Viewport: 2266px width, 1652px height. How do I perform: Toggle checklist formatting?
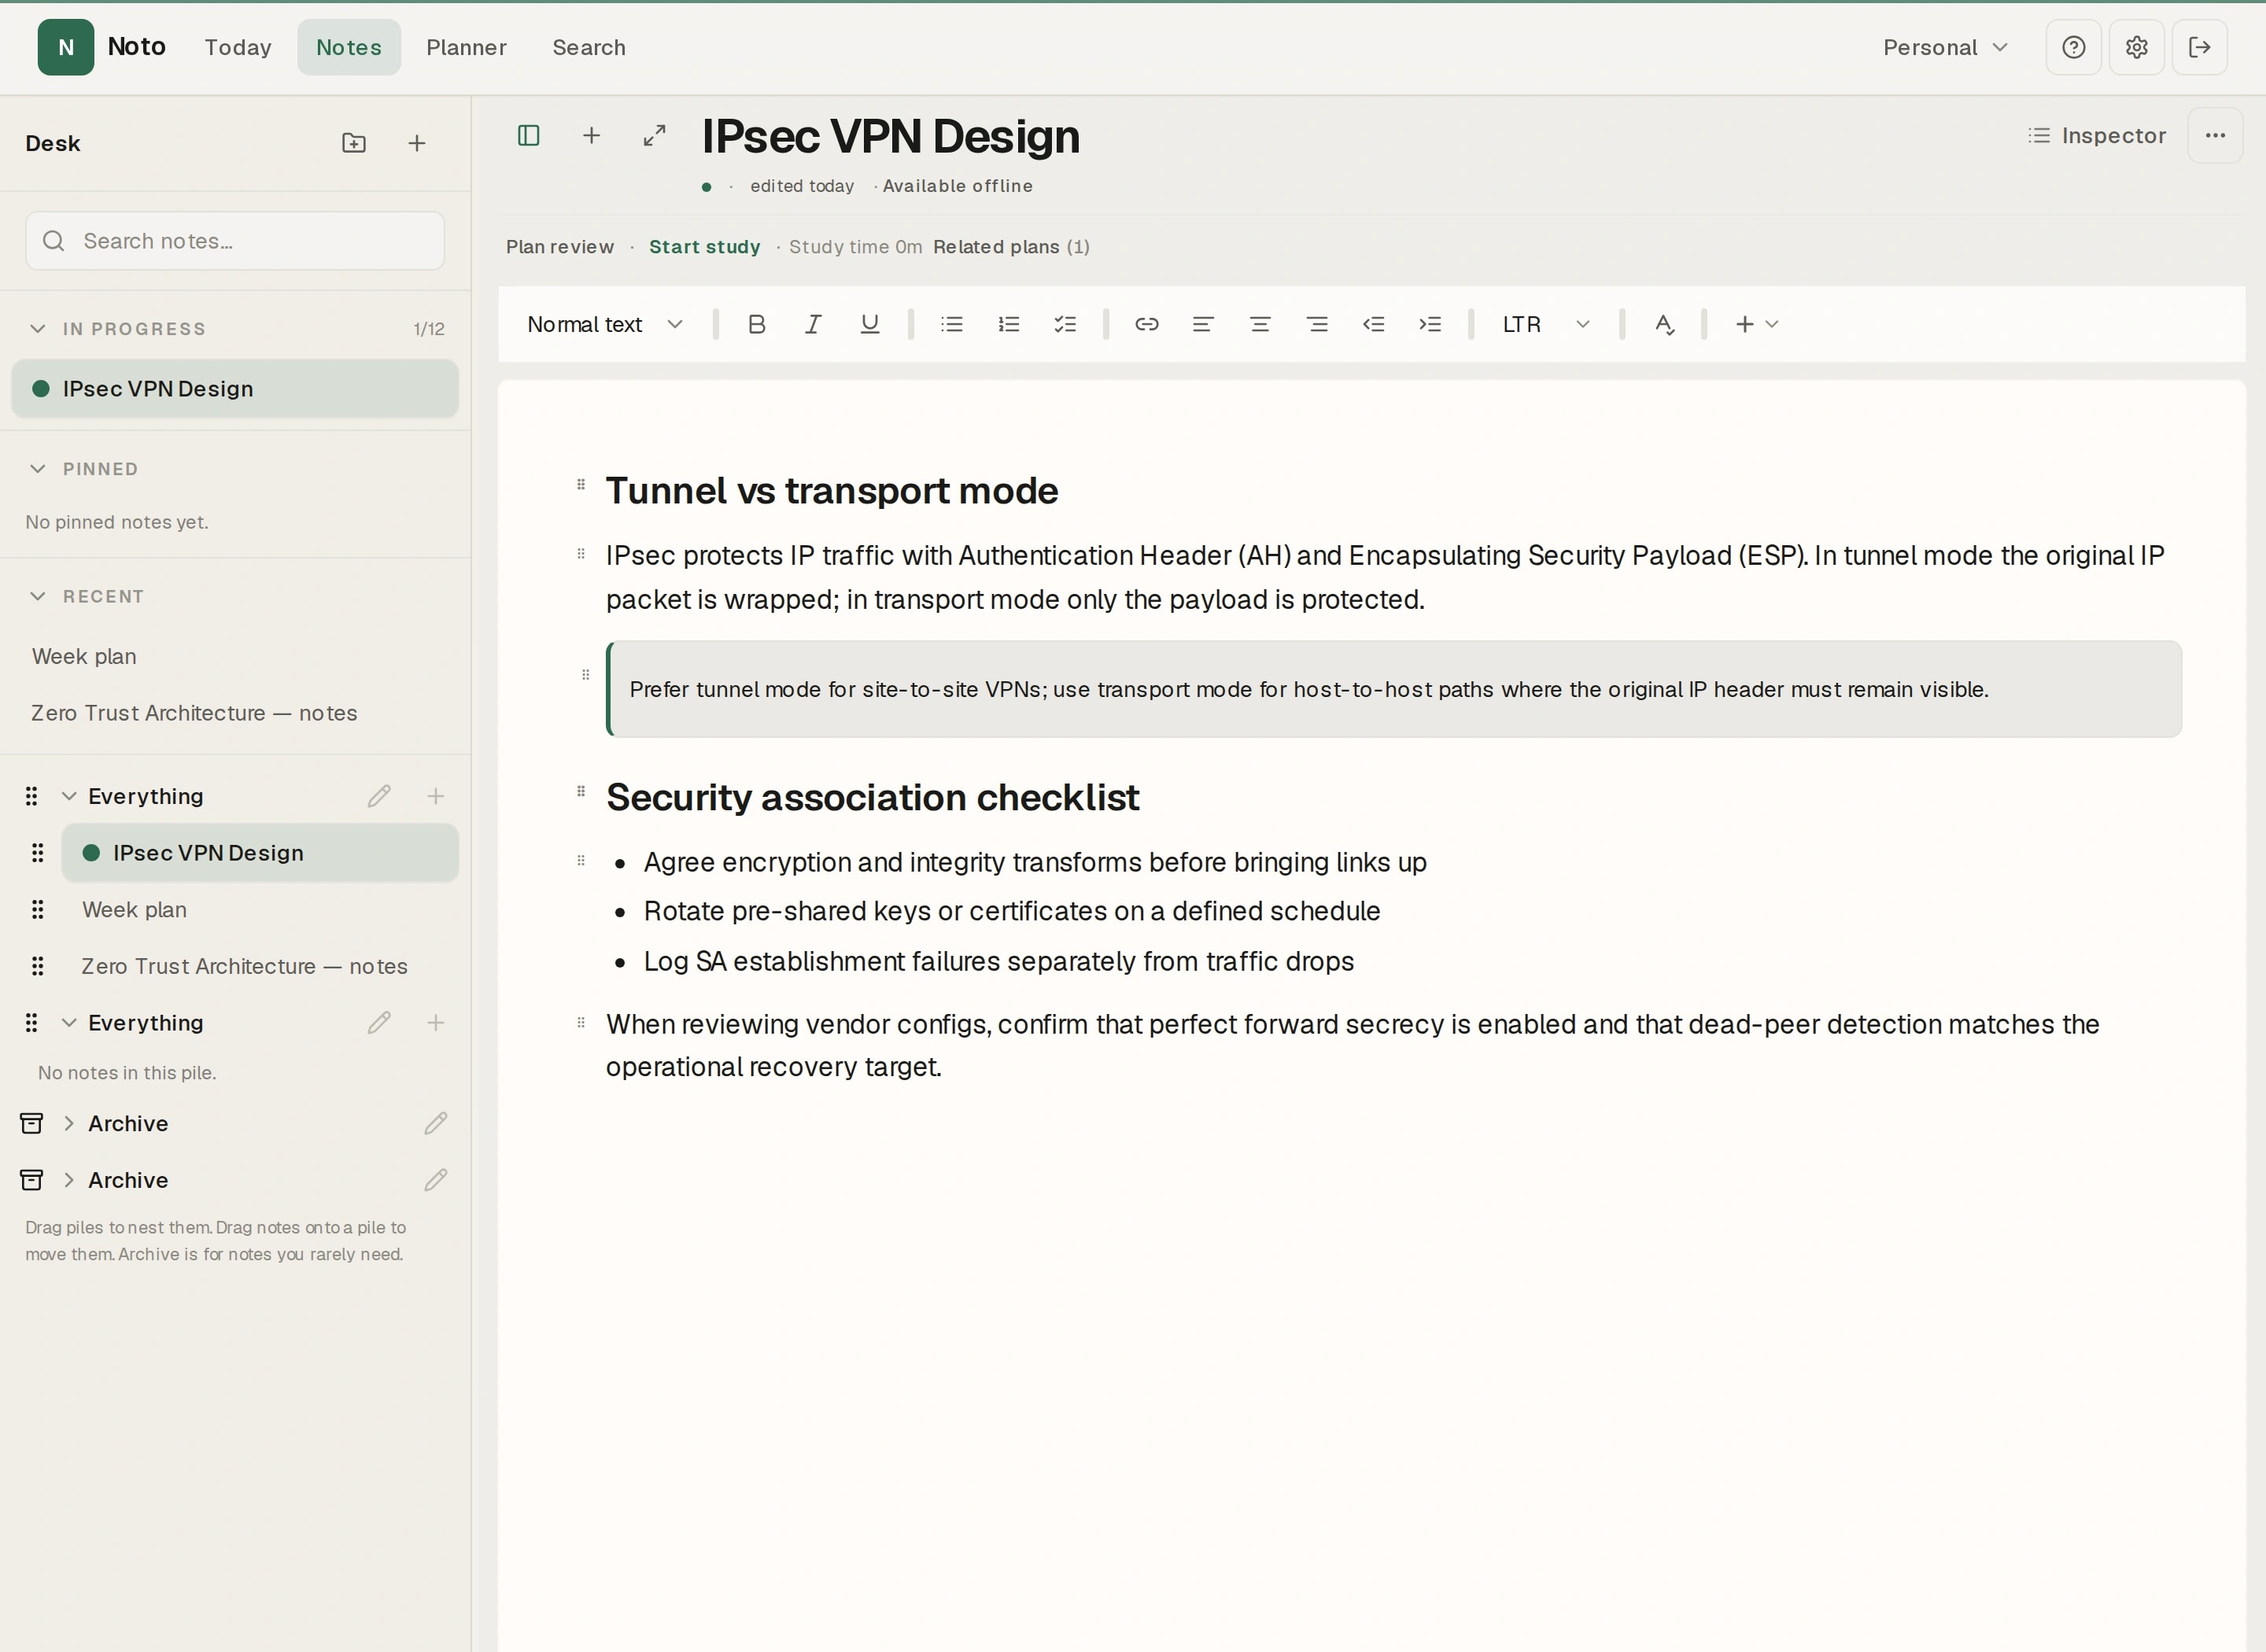pyautogui.click(x=1065, y=324)
